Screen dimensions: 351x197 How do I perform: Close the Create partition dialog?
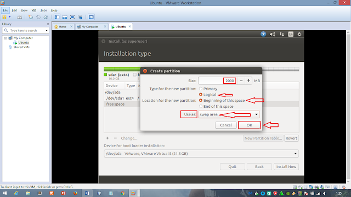[145, 71]
